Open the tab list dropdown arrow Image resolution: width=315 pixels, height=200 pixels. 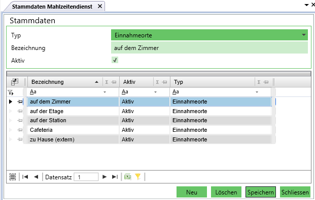(306, 5)
